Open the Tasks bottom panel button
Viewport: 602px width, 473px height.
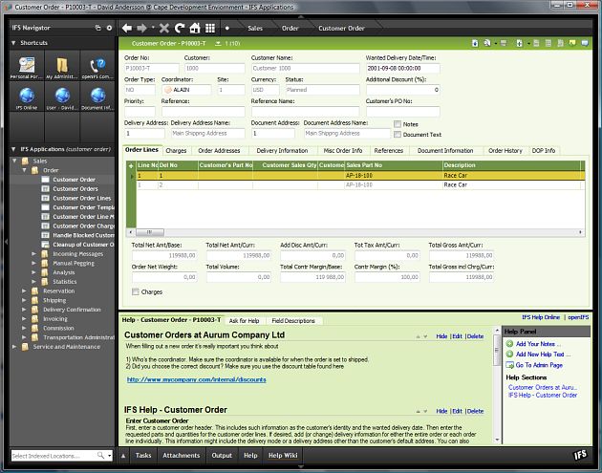[143, 456]
